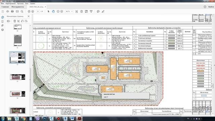Open the layers or model tree panel

[2, 30]
